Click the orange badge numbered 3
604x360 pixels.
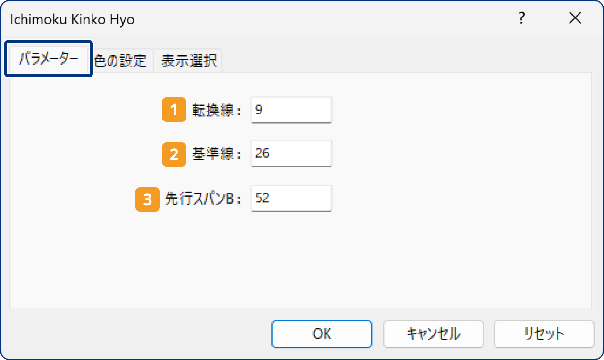pos(147,198)
